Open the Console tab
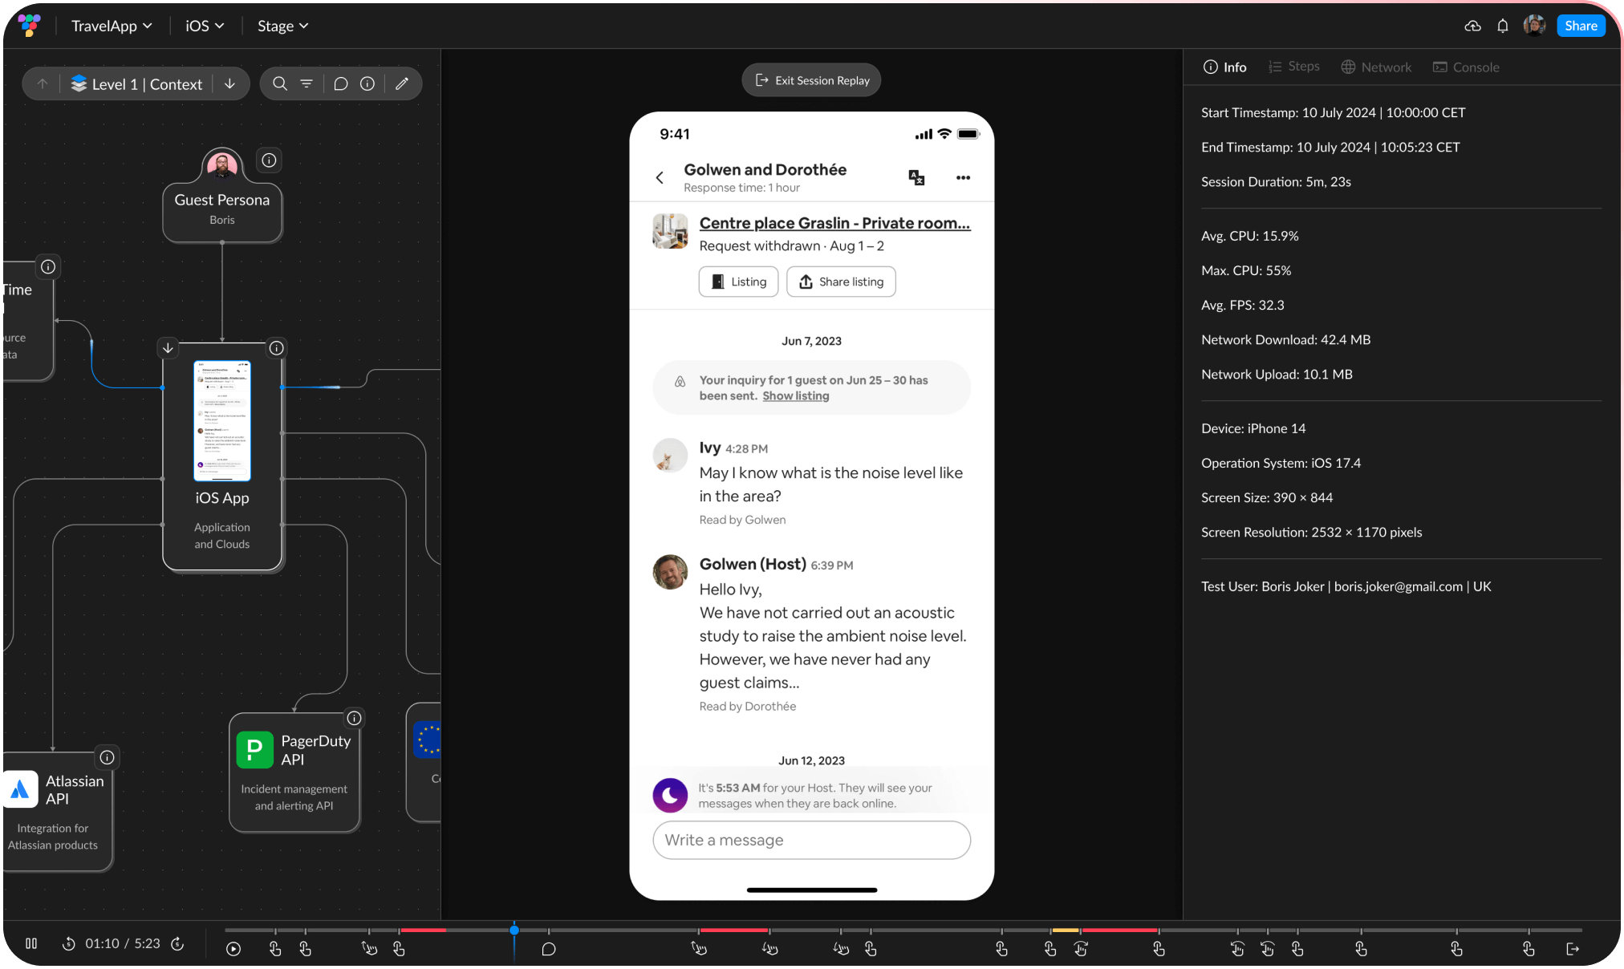This screenshot has height=969, width=1624. (1466, 67)
